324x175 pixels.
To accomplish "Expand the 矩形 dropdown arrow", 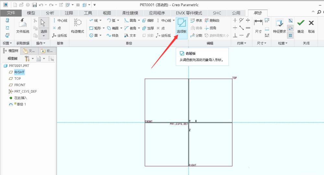I will coord(104,28).
